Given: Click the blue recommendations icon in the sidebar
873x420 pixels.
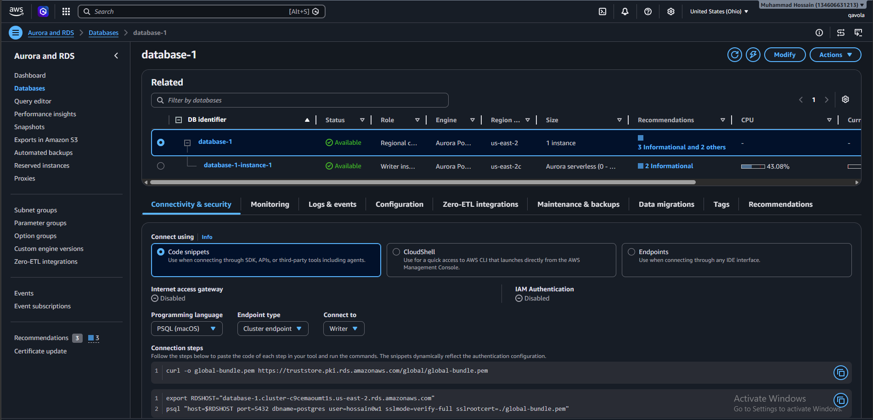Looking at the screenshot, I should click(91, 338).
